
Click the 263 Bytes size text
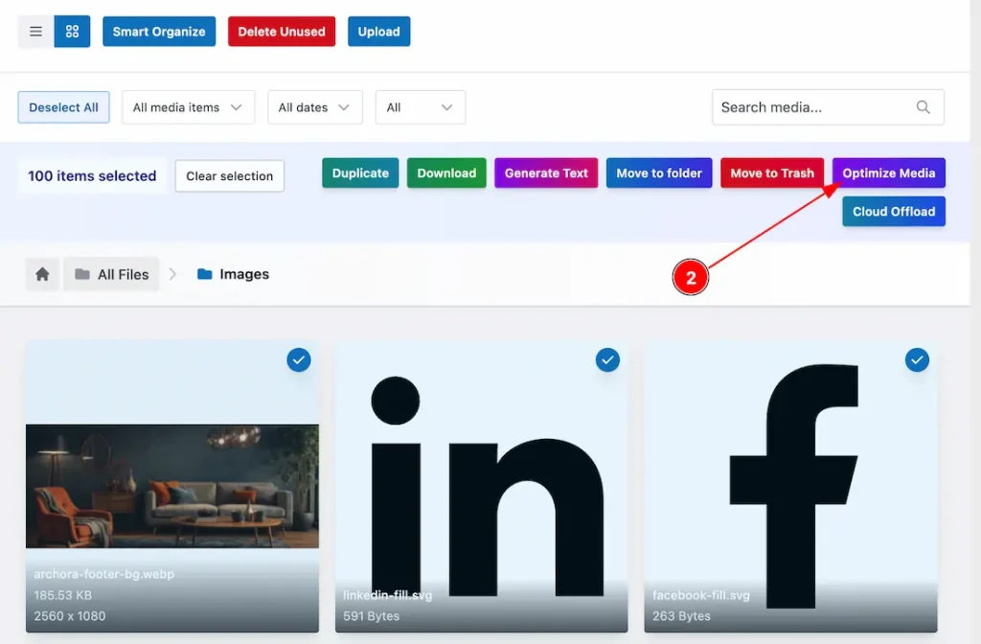tap(681, 616)
